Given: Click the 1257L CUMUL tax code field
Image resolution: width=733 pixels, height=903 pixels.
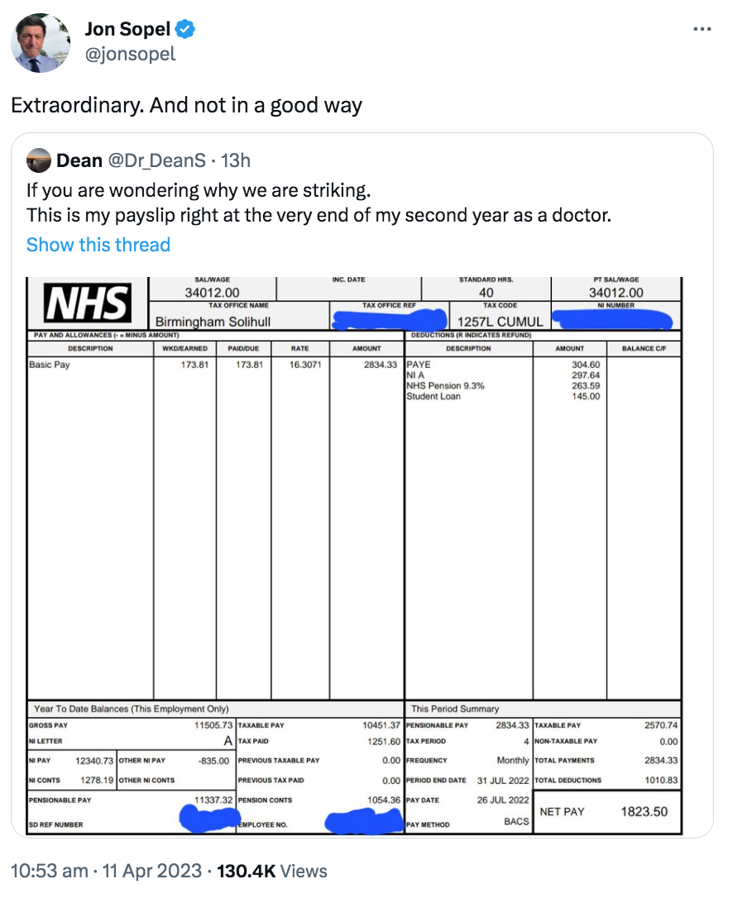Looking at the screenshot, I should coord(501,321).
